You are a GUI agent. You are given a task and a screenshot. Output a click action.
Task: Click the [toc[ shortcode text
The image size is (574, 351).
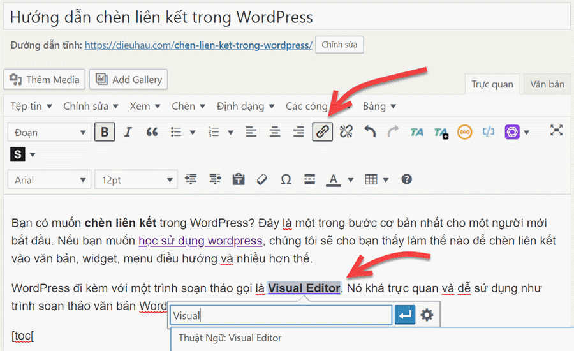click(23, 336)
